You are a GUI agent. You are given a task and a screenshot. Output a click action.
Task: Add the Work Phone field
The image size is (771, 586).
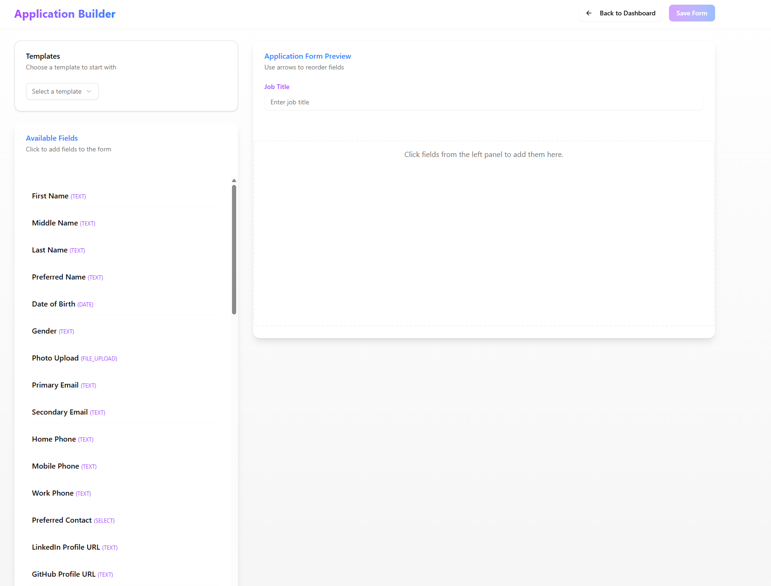click(x=123, y=493)
